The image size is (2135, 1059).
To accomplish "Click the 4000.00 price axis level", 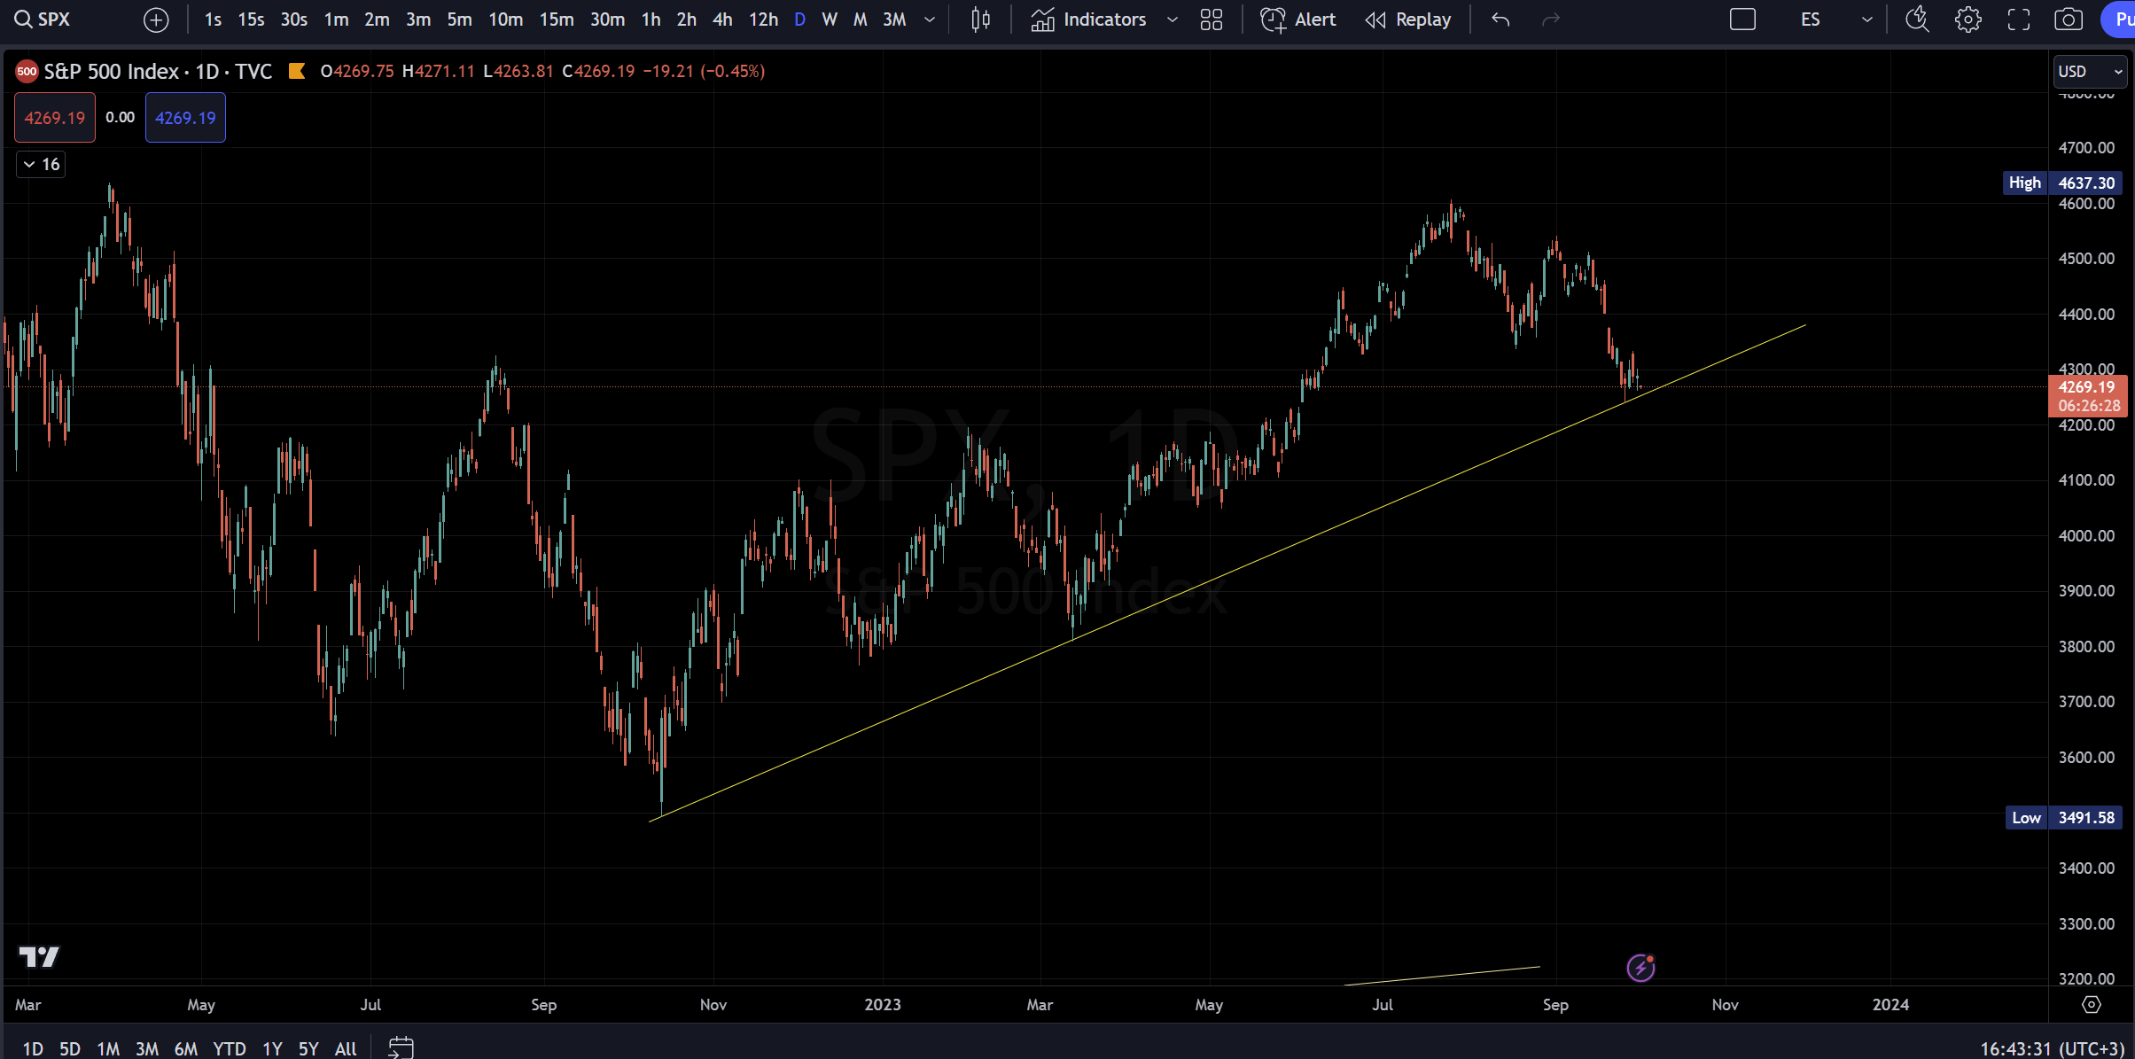I will pos(2086,535).
